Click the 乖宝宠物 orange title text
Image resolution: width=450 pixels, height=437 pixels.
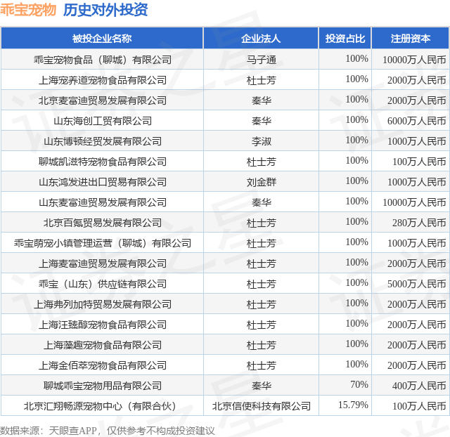tap(28, 9)
